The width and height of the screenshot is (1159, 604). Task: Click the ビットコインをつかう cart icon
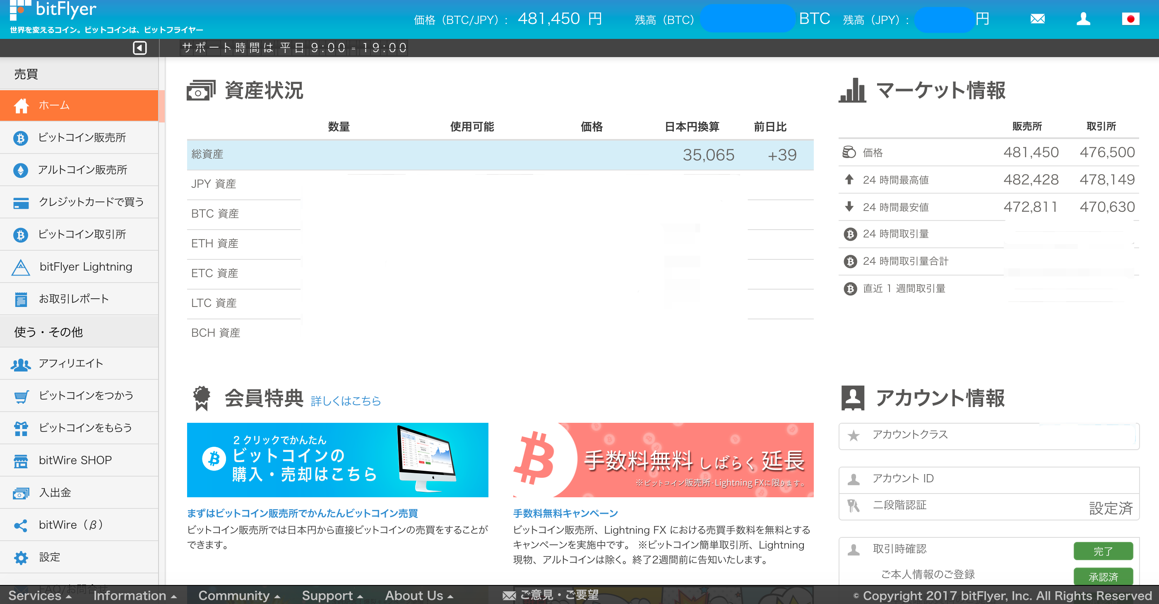21,396
